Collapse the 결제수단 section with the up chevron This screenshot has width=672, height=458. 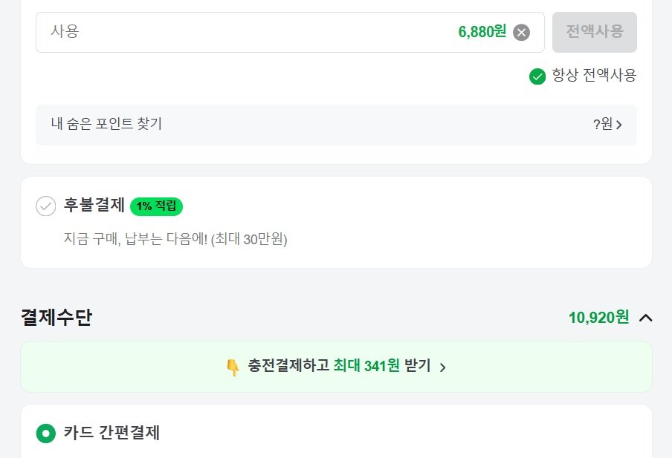tap(645, 318)
